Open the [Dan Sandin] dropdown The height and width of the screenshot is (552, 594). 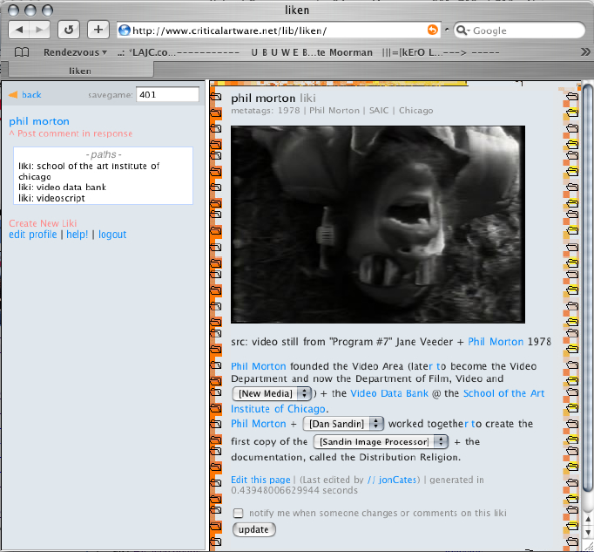343,424
